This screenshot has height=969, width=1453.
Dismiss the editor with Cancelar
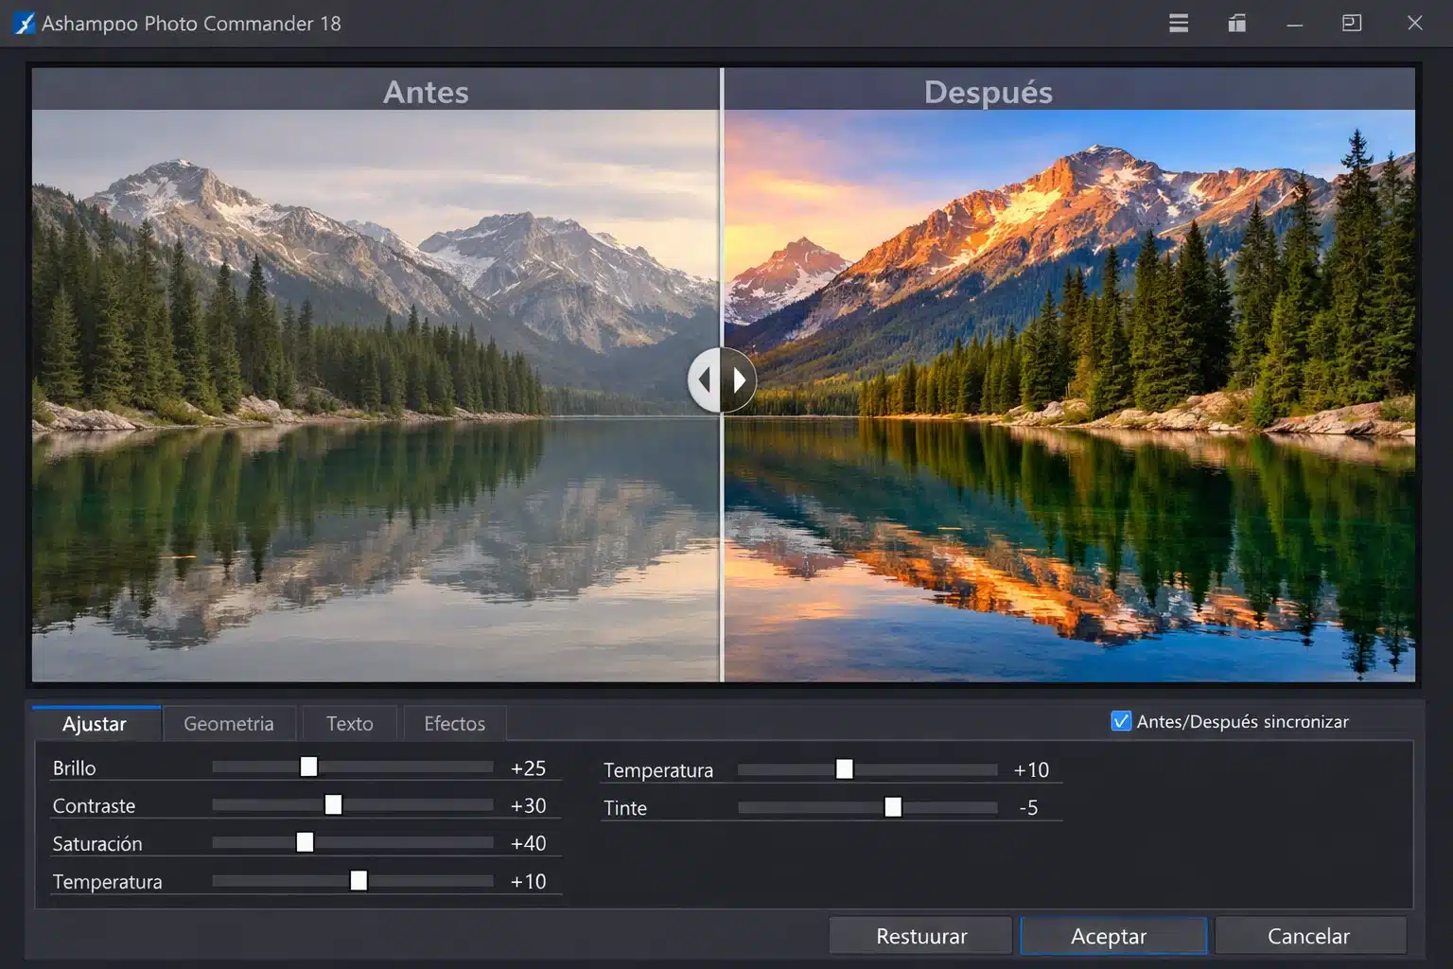tap(1309, 935)
